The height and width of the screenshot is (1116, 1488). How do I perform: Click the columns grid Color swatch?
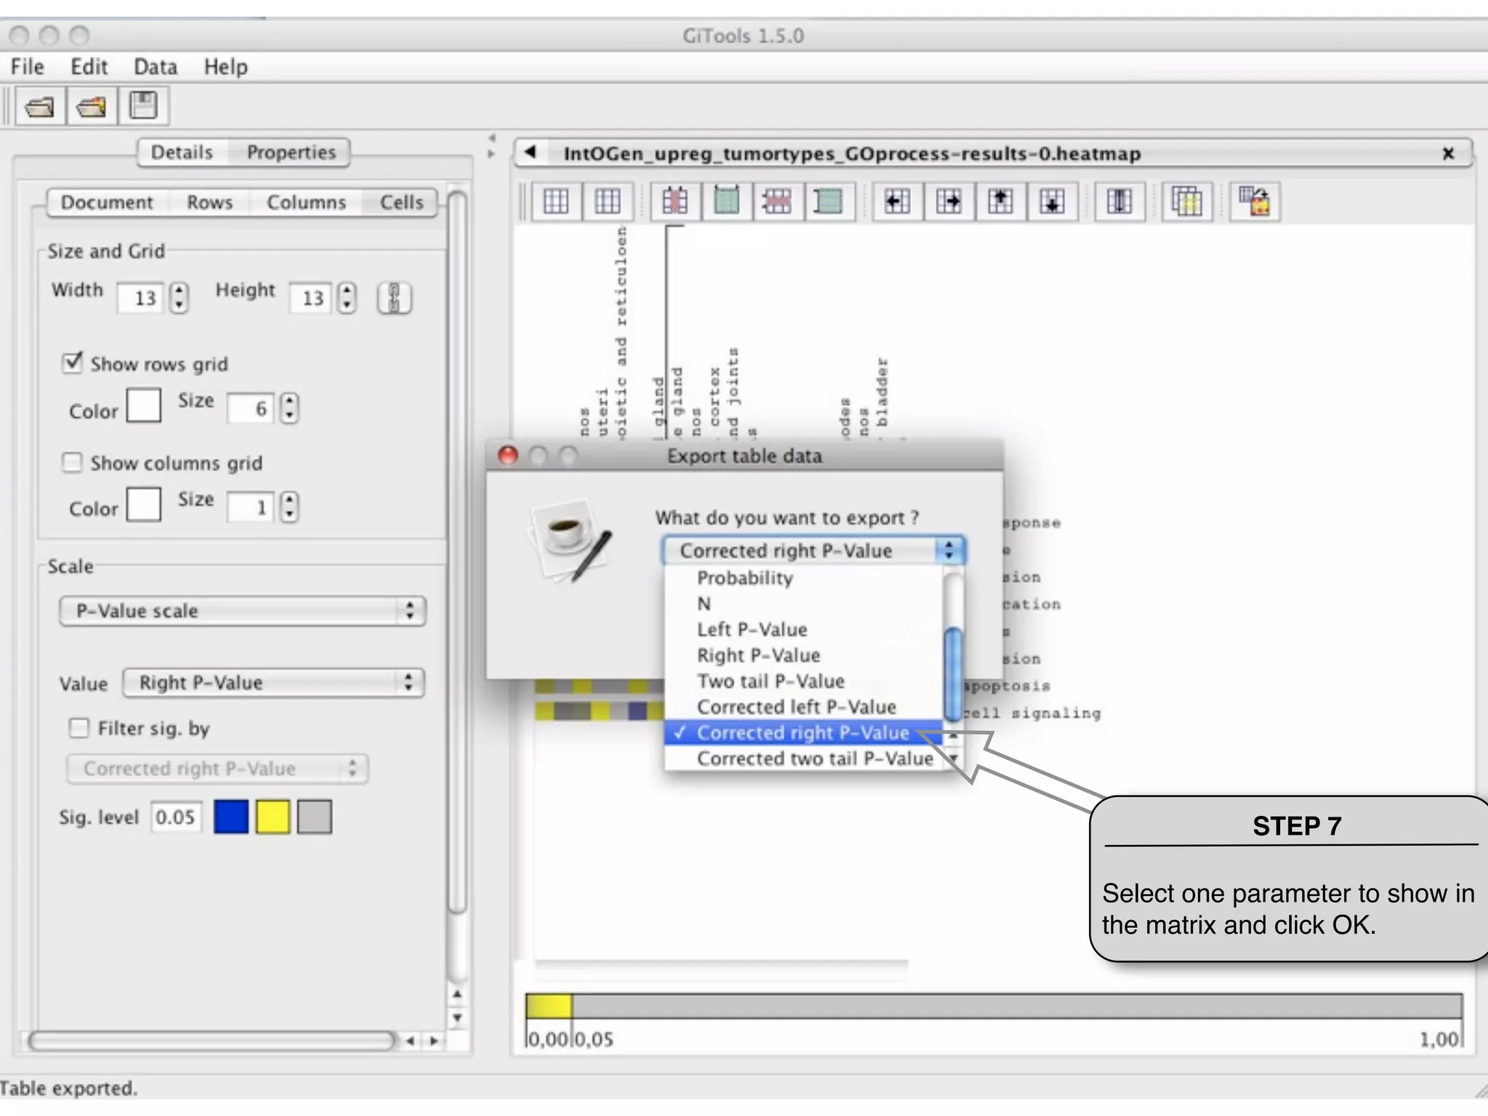pos(144,504)
